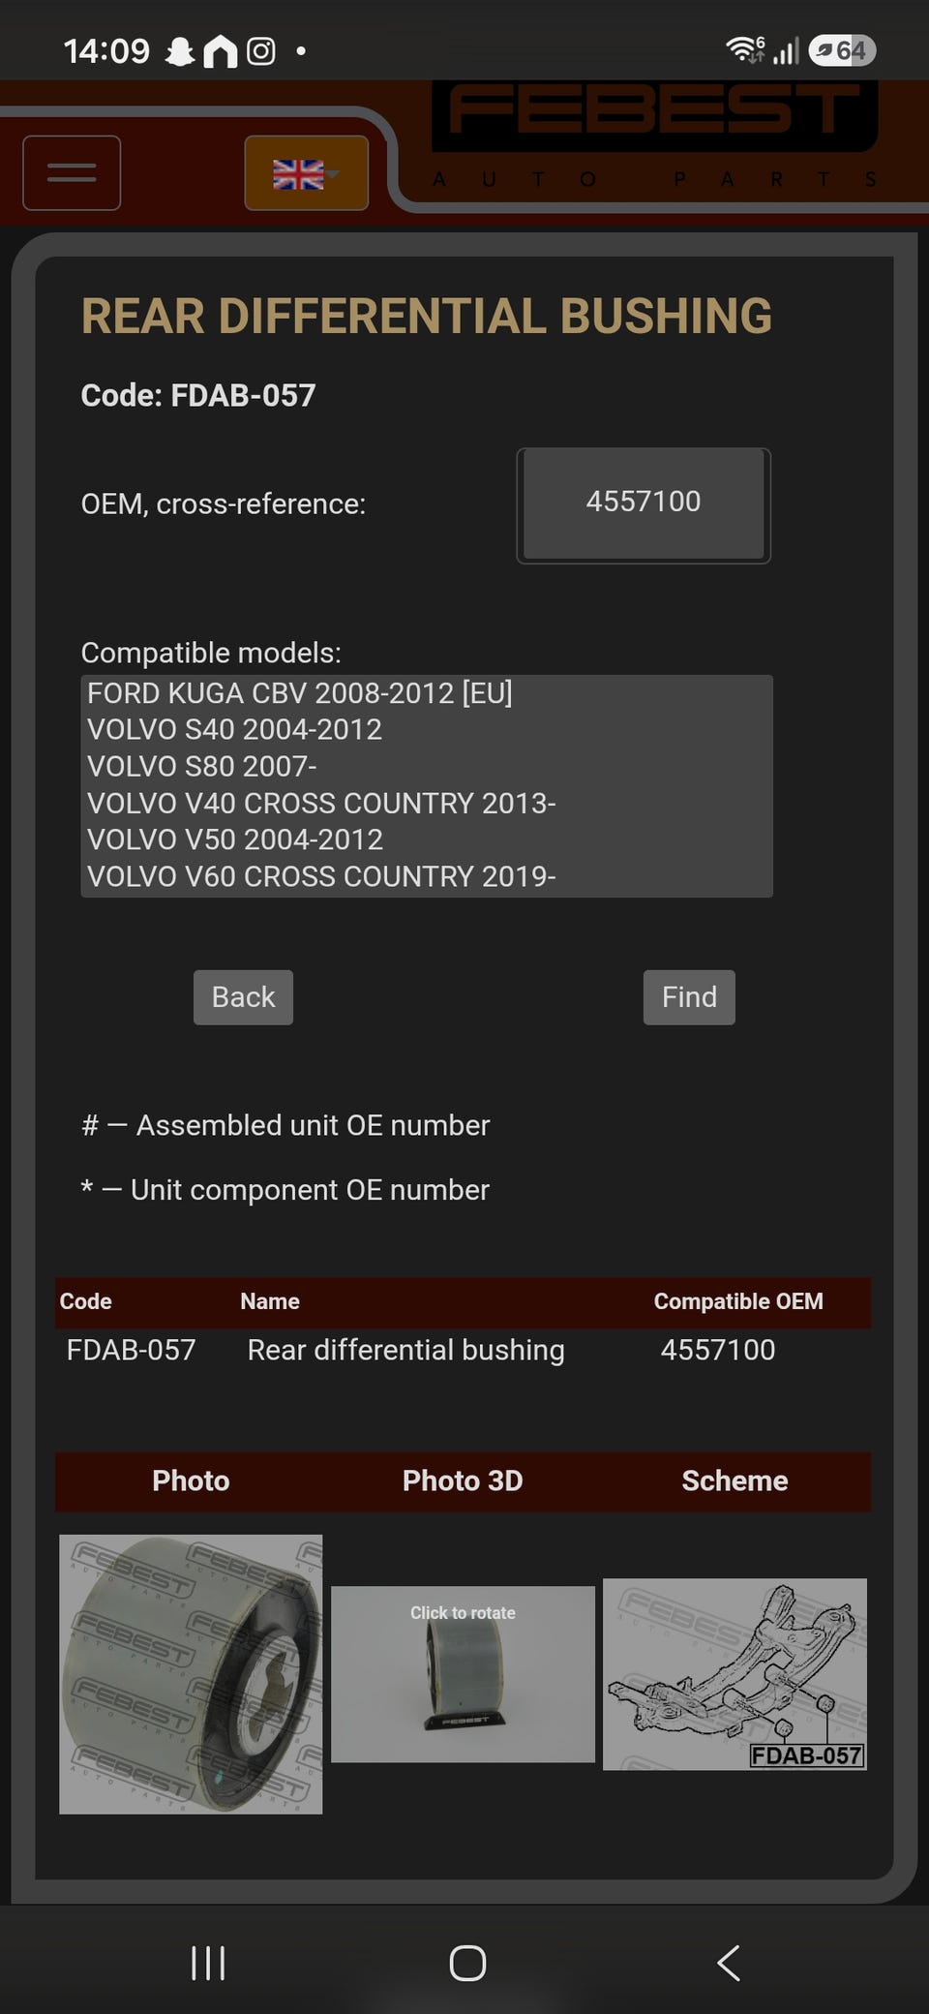Tap the Instagram notification icon in status bar
The height and width of the screenshot is (2014, 929).
(261, 50)
